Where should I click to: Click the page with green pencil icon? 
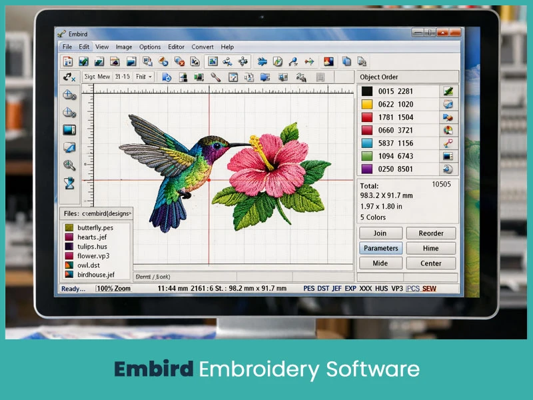(x=278, y=61)
